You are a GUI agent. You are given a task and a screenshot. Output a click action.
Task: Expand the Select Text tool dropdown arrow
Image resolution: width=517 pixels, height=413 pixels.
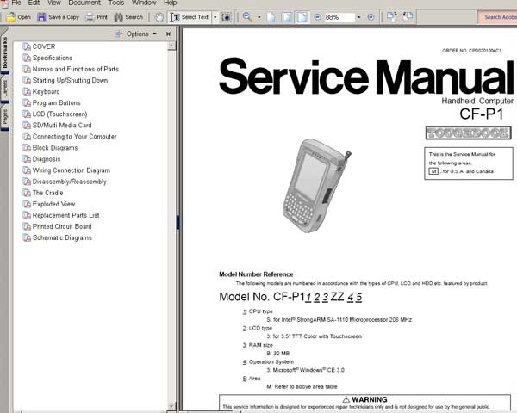pyautogui.click(x=215, y=17)
